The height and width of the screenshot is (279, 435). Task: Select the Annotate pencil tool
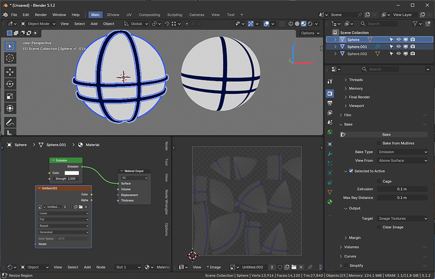(10, 122)
